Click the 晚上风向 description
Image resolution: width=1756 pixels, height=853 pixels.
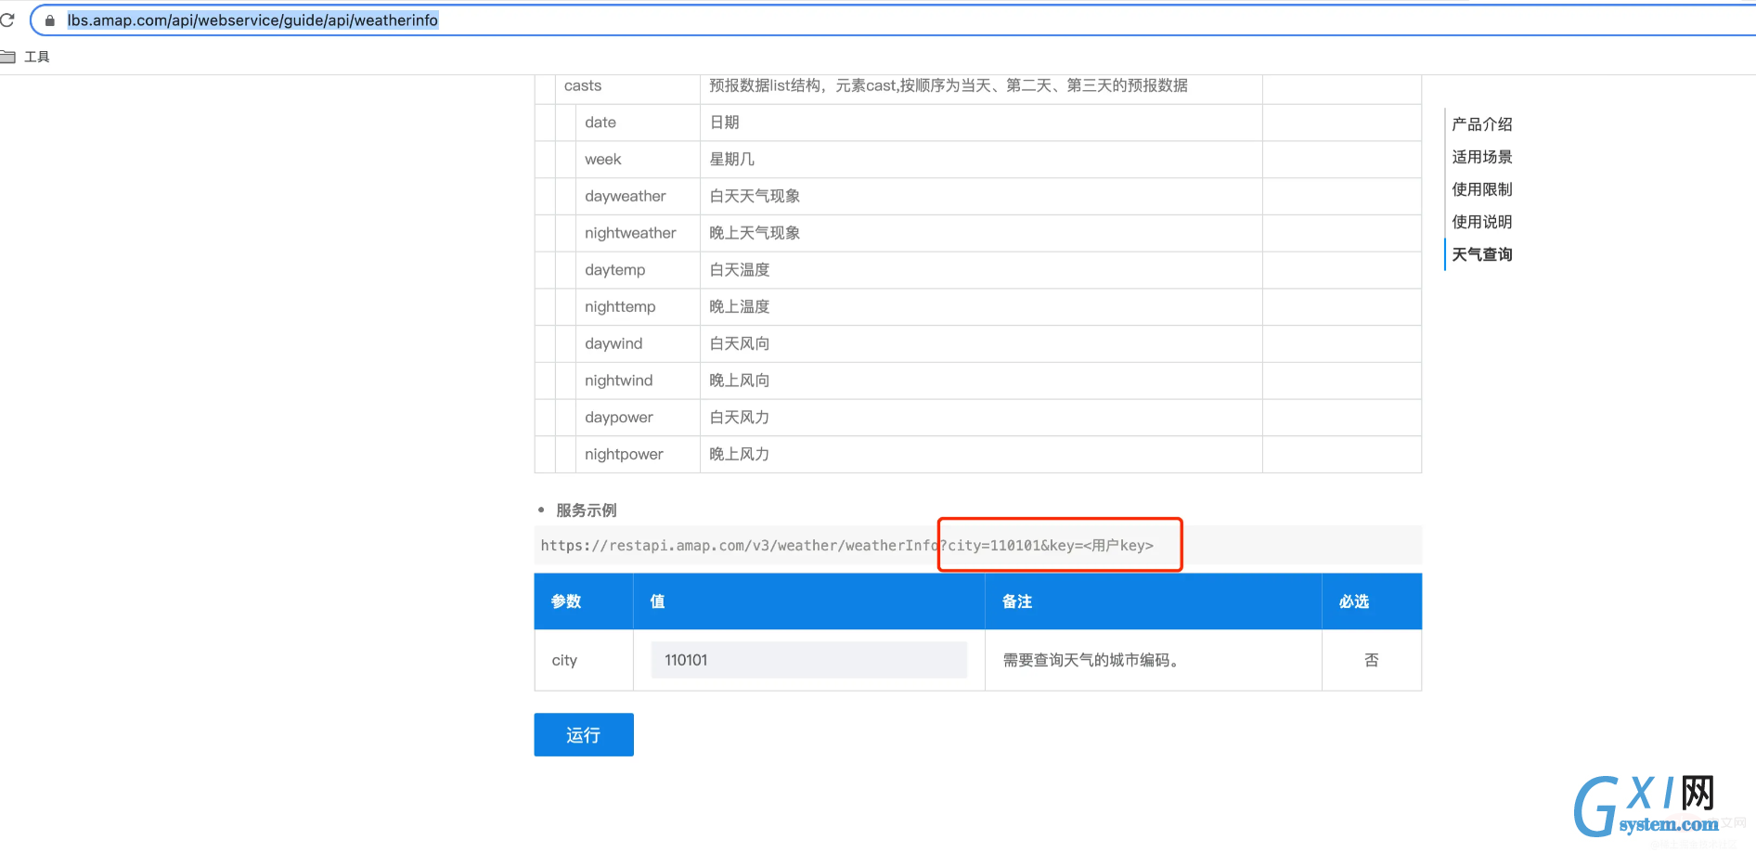point(740,381)
